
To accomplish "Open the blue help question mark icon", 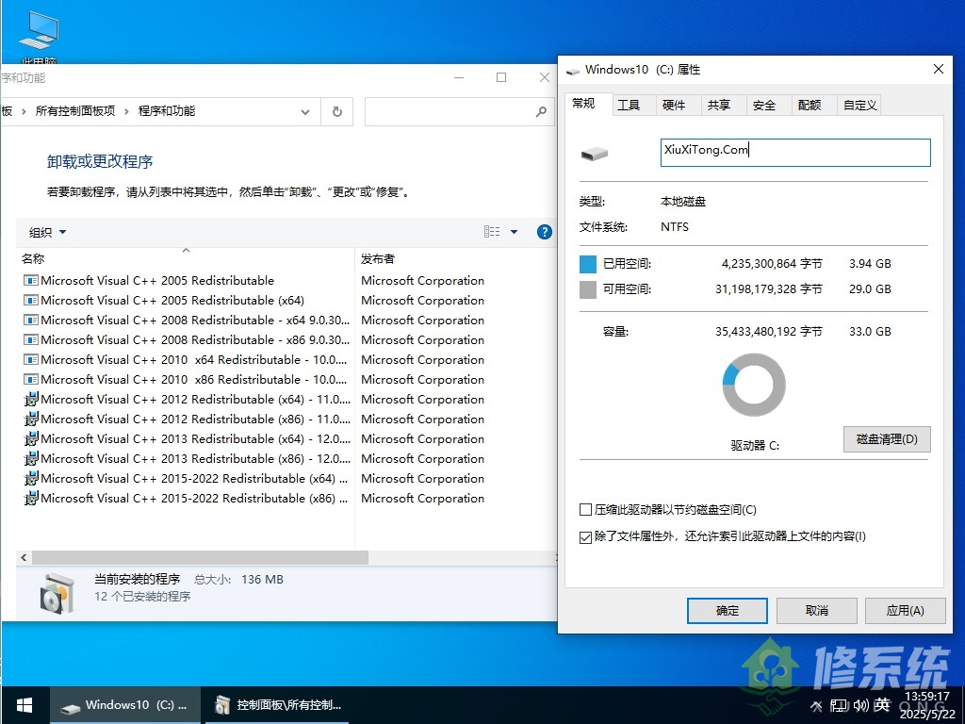I will click(x=544, y=232).
